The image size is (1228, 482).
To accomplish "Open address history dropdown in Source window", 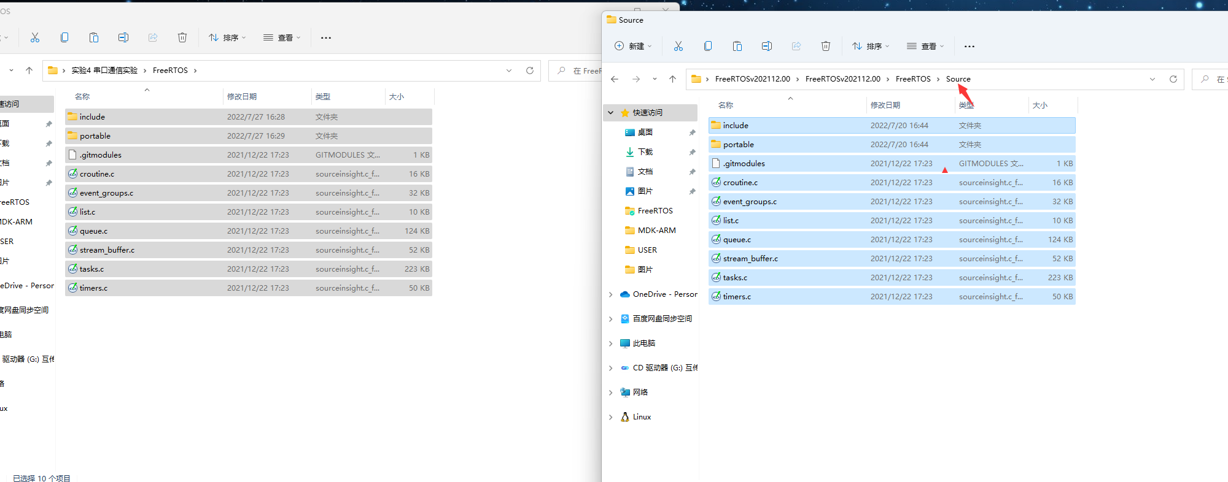I will click(x=1152, y=79).
